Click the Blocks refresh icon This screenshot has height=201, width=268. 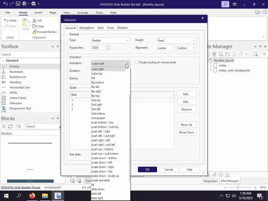pyautogui.click(x=10, y=126)
